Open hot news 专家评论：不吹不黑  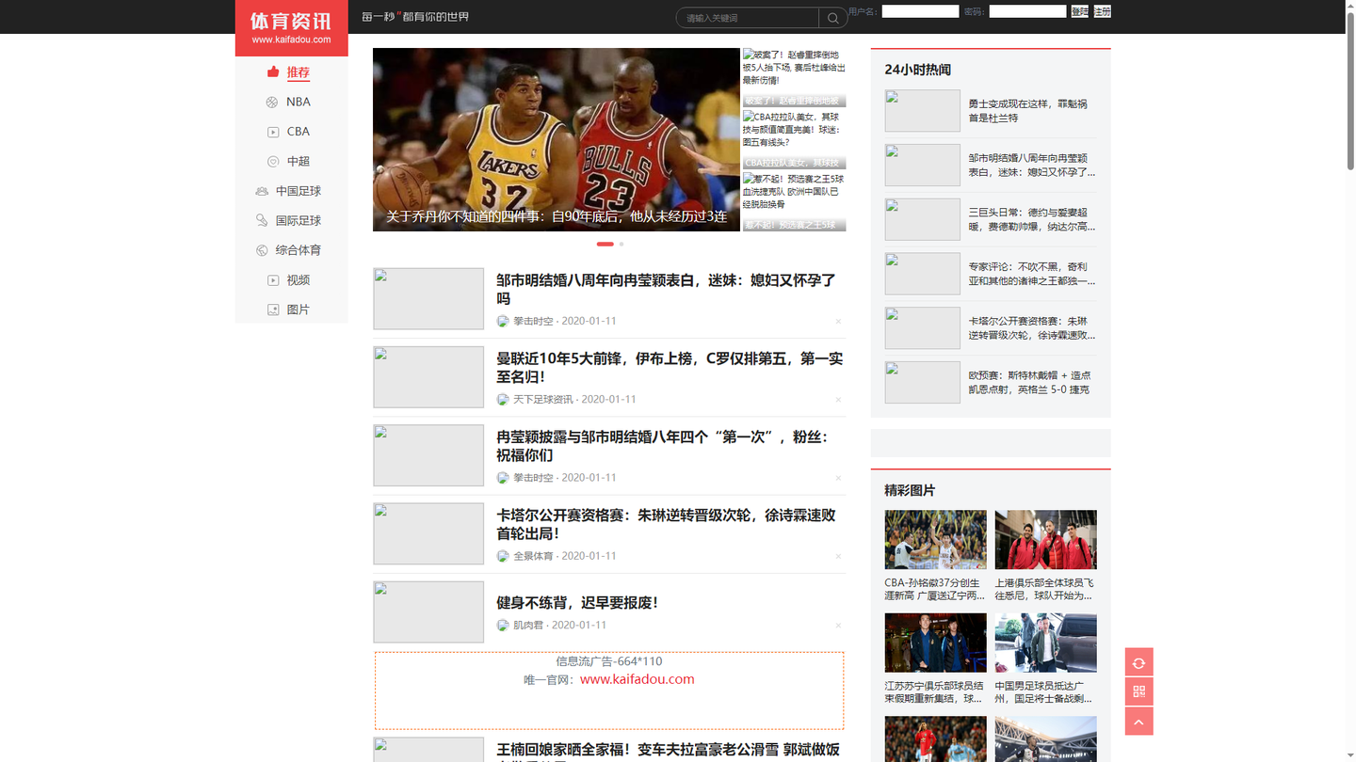pos(1032,274)
